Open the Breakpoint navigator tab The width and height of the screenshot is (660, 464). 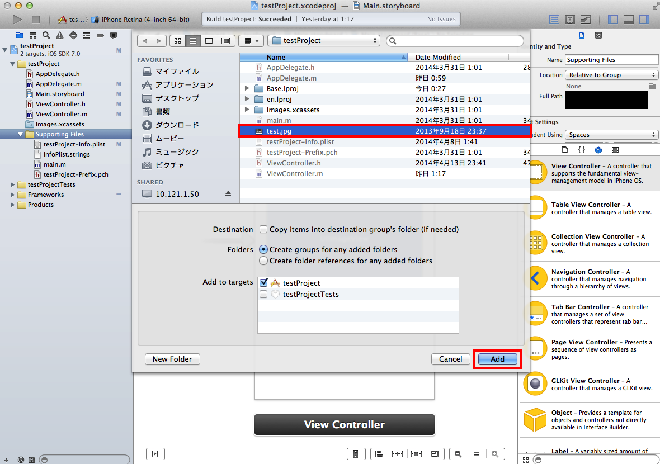(100, 35)
